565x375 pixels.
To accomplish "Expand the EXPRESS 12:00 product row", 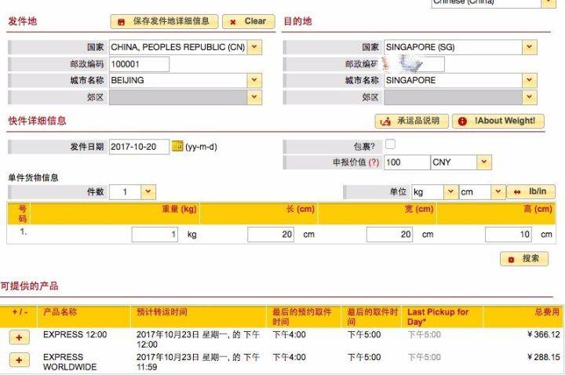I will (x=19, y=337).
